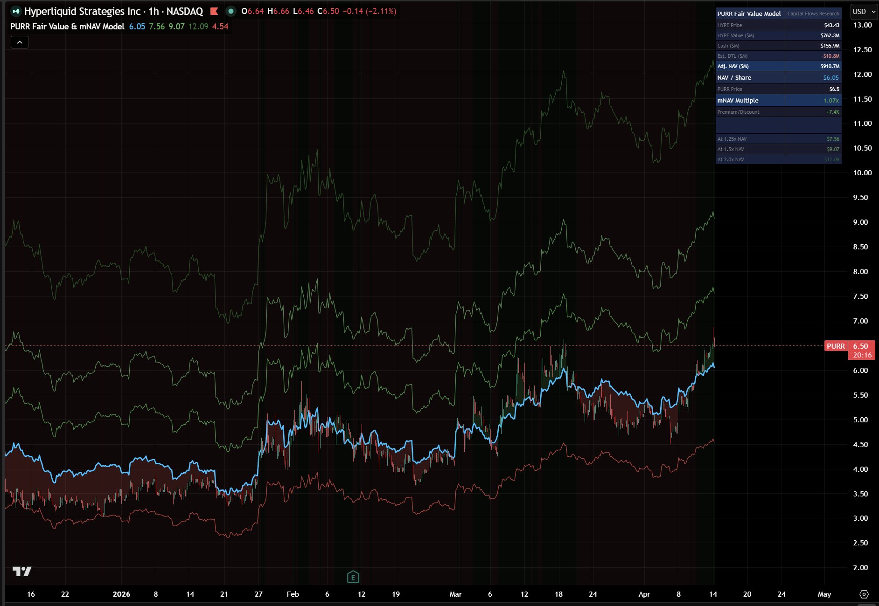Click the 'PURR Price' table label
Screen dimensions: 879x606
(730, 89)
